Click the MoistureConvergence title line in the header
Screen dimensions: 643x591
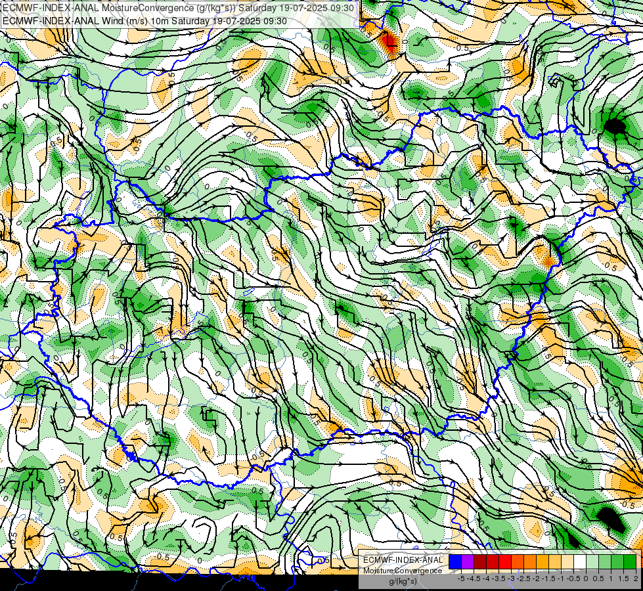[x=180, y=7]
